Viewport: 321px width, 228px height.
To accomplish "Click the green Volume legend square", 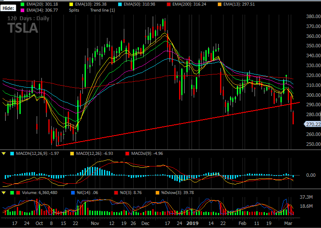I will [12, 192].
